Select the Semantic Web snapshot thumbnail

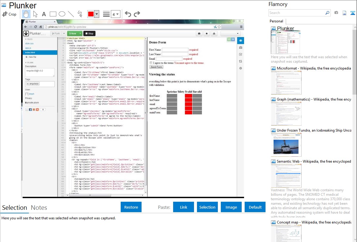click(286, 176)
